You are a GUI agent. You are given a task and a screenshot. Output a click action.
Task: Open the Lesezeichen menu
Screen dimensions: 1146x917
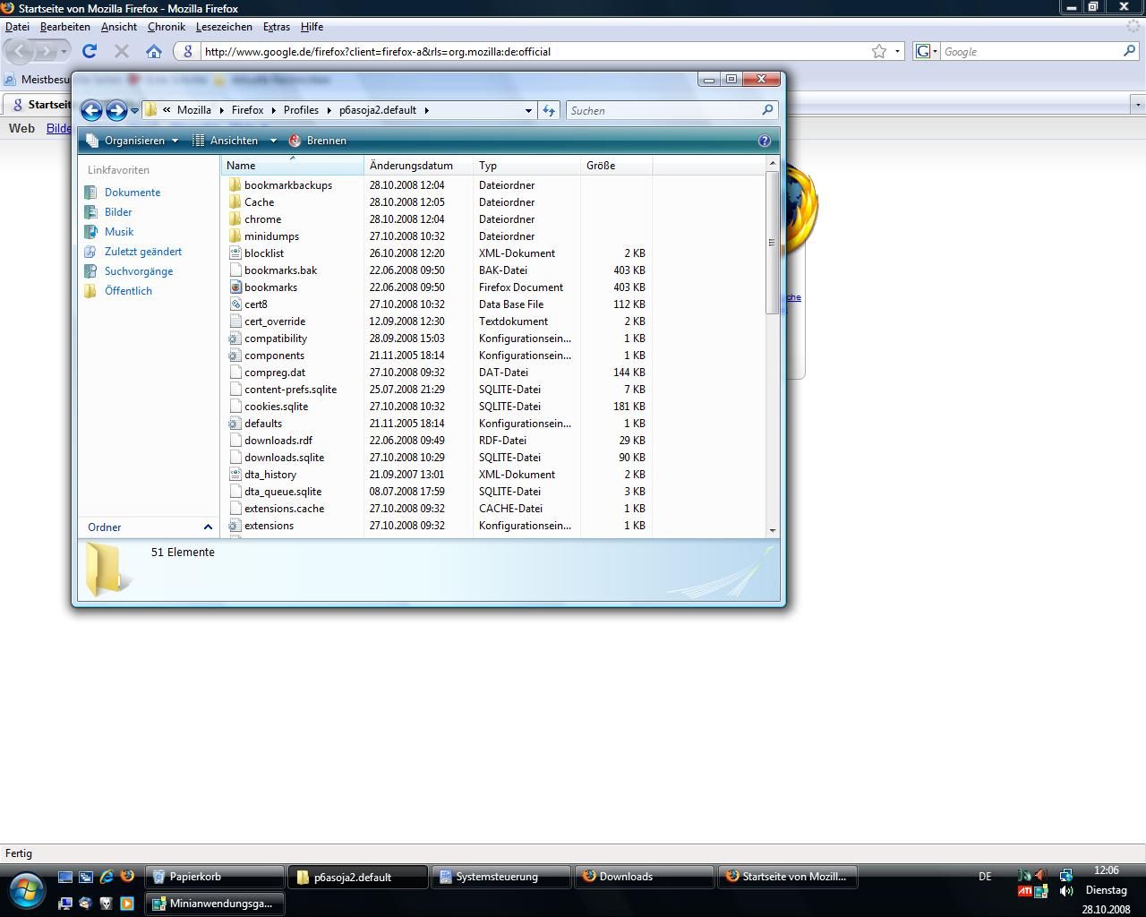click(224, 27)
